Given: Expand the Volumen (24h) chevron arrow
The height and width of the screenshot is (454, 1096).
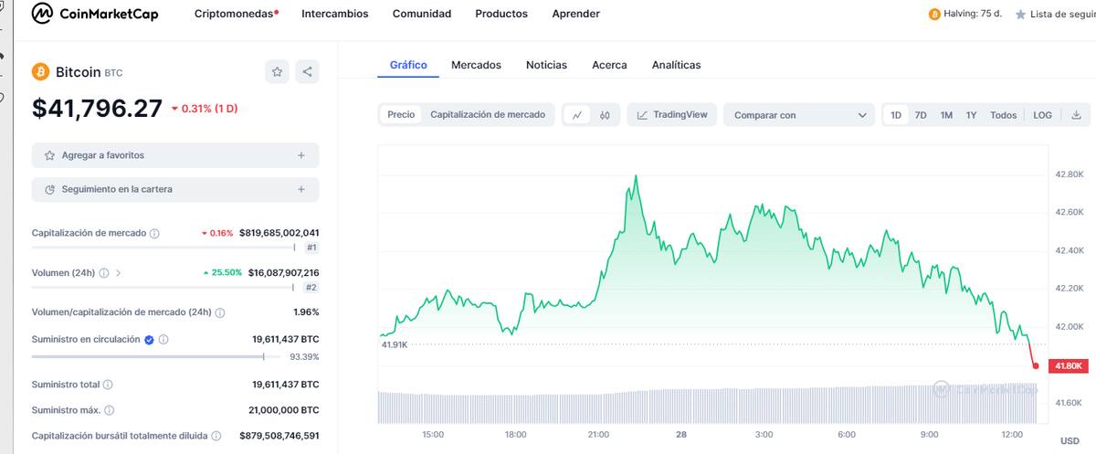Looking at the screenshot, I should (119, 272).
